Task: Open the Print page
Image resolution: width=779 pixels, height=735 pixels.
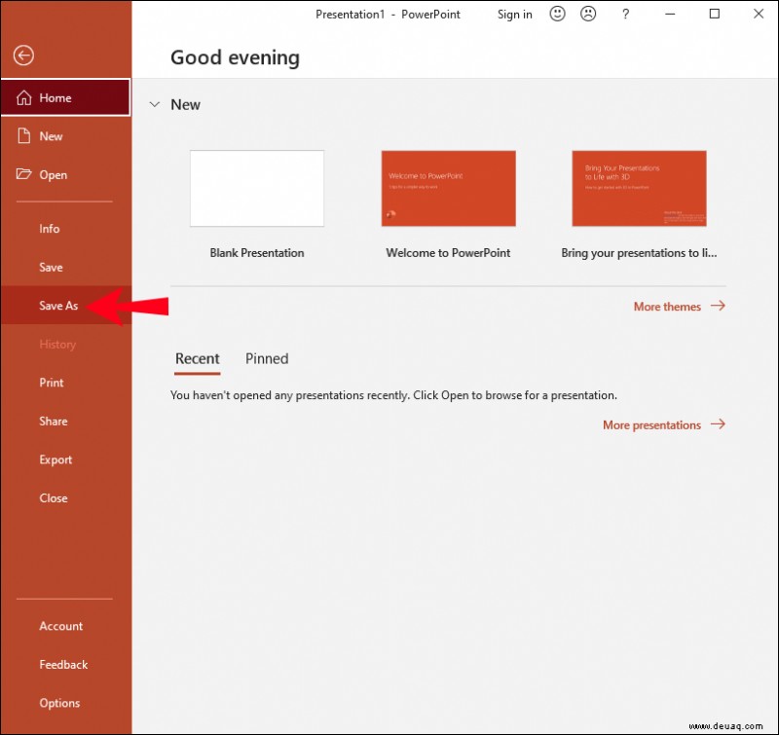Action: [x=66, y=383]
